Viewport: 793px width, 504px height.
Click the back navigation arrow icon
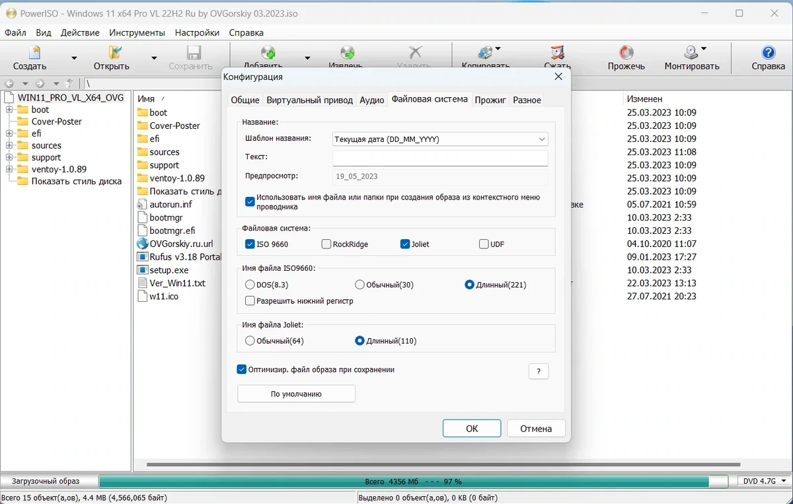coord(9,83)
